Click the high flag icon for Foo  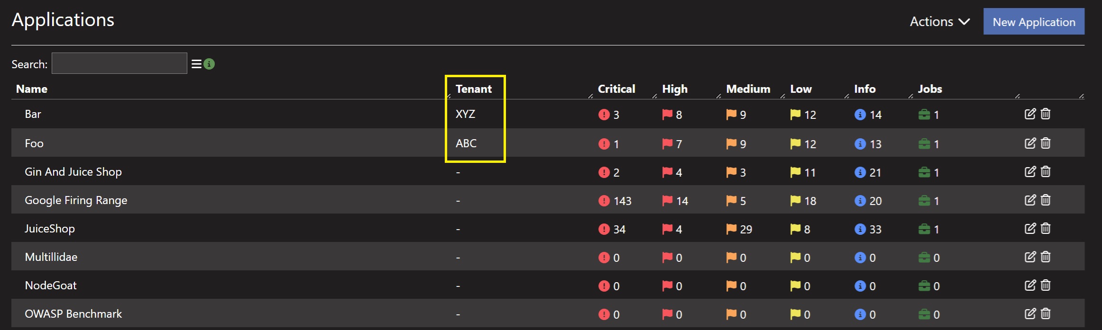coord(667,143)
